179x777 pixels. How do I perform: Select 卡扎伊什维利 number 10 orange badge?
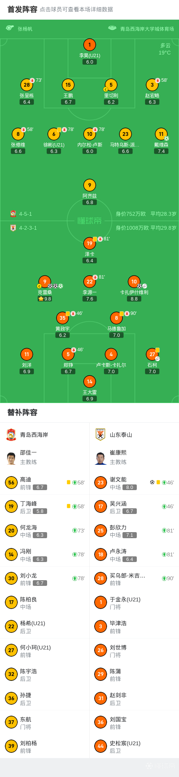(x=134, y=282)
